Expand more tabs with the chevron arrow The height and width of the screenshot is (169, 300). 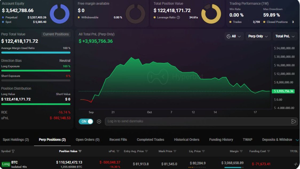pyautogui.click(x=297, y=140)
